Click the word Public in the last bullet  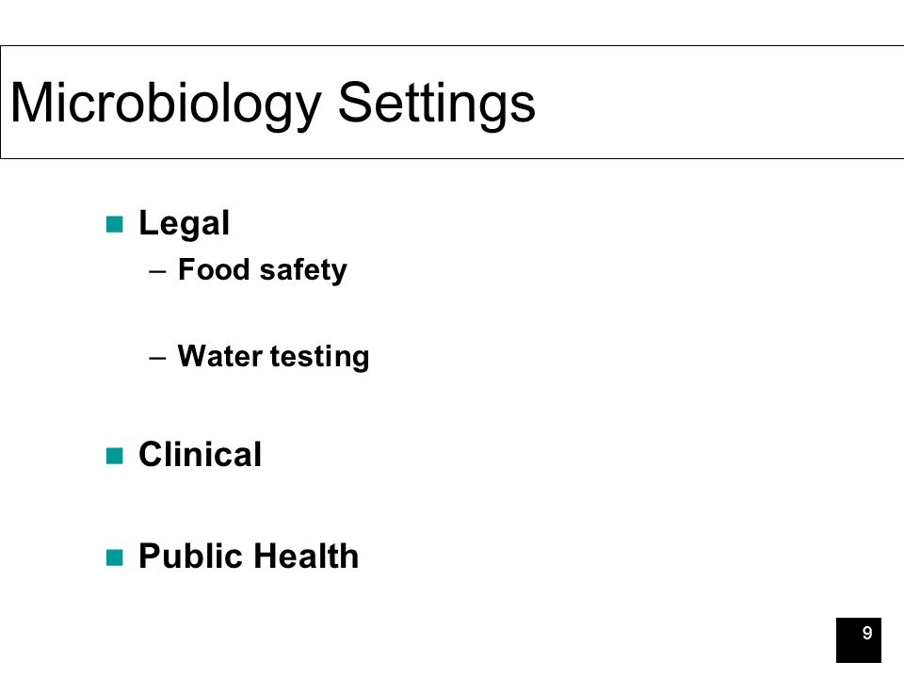pyautogui.click(x=191, y=557)
